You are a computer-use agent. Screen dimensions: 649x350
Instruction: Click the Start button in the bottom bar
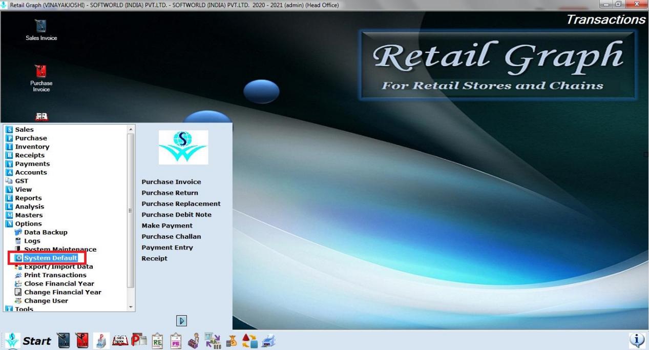coord(29,341)
